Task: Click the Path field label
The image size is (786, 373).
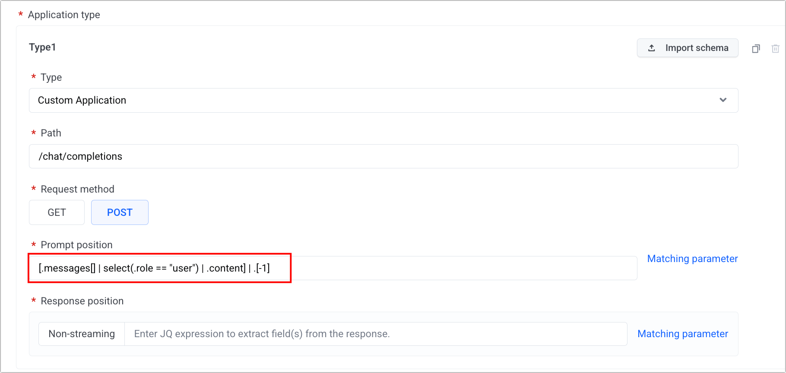Action: click(x=51, y=133)
